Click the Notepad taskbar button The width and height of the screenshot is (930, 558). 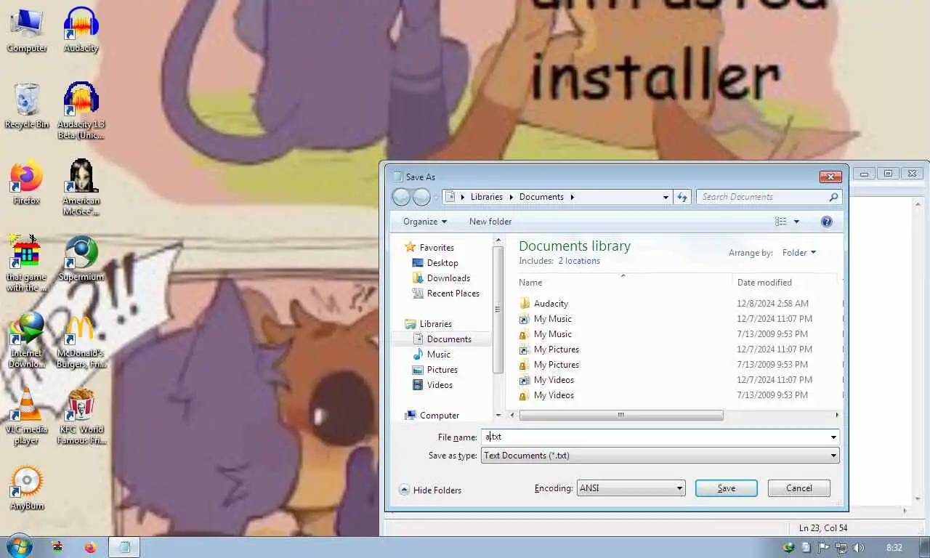point(124,547)
